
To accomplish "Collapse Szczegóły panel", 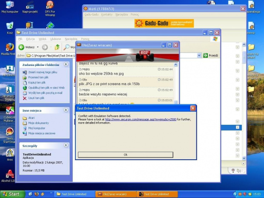I will [66, 145].
